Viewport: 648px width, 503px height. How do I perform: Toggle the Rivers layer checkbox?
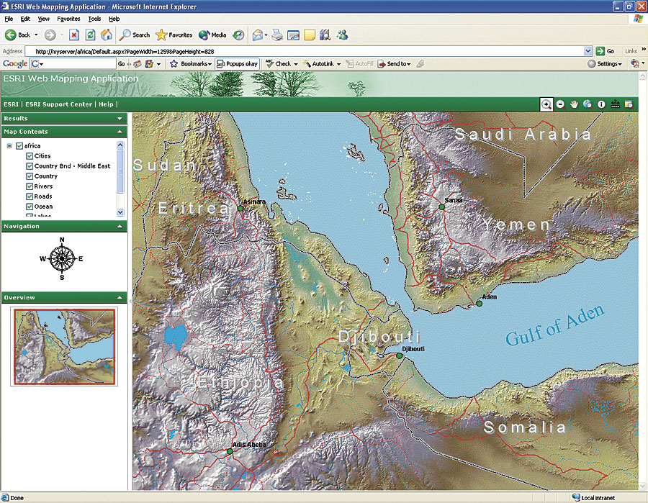[x=30, y=186]
